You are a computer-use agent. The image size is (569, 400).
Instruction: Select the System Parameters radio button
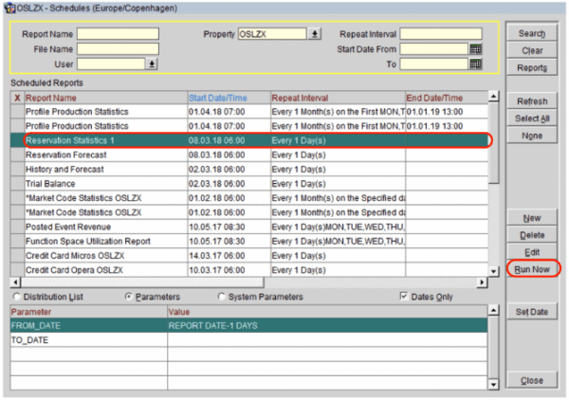[221, 297]
